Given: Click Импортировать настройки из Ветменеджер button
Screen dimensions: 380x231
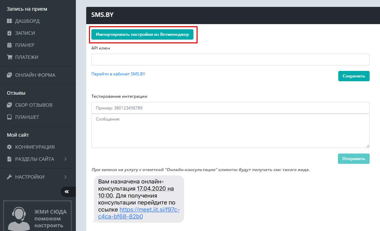Looking at the screenshot, I should click(x=142, y=34).
